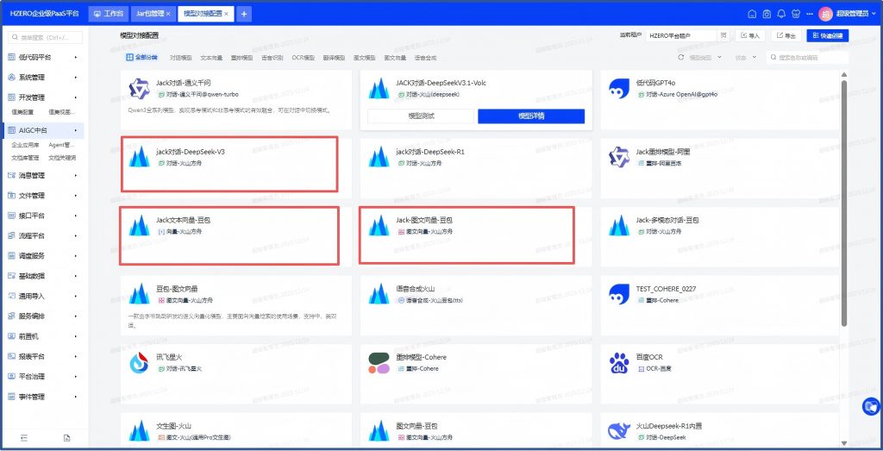This screenshot has height=451, width=883.
Task: Click the DeepSeek whale logo on 火山Deepseek-R1内置
Action: click(x=619, y=430)
